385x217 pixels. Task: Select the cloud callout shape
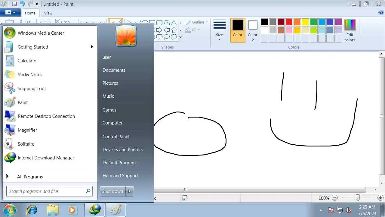tap(174, 37)
